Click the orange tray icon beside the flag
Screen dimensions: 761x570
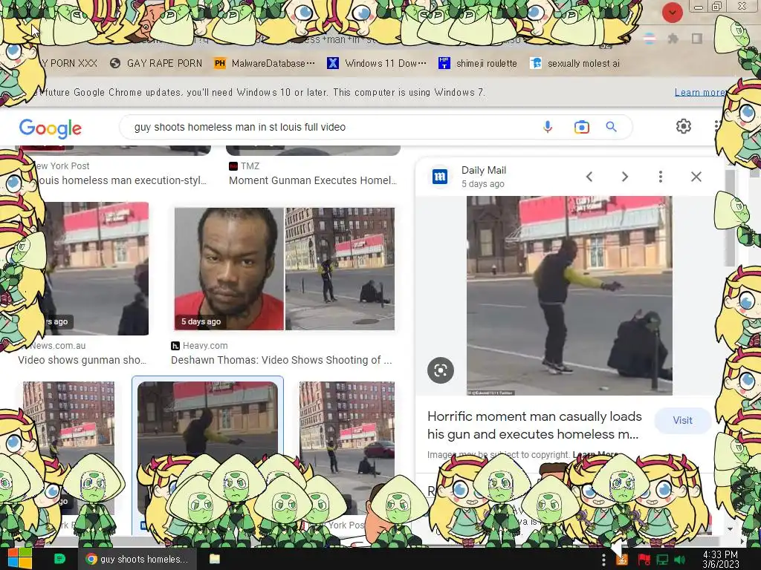point(622,560)
